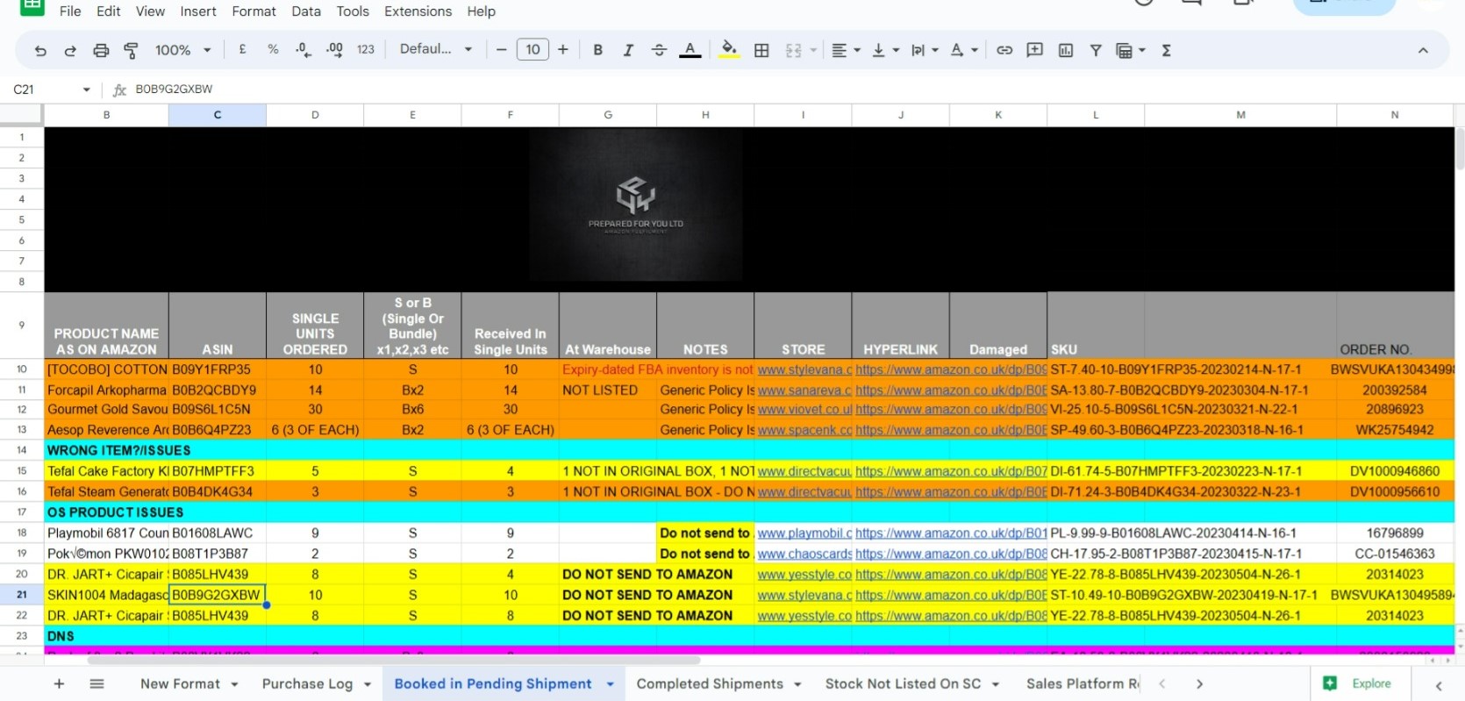Toggle strikethrough formatting
Image resolution: width=1465 pixels, height=701 pixels.
[660, 50]
